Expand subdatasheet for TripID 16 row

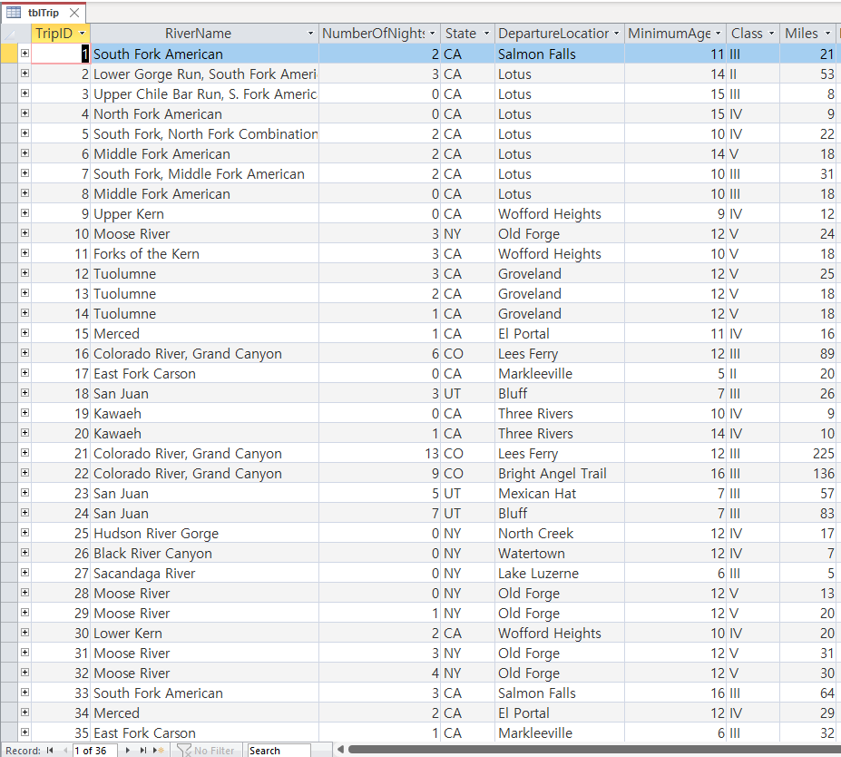[24, 352]
